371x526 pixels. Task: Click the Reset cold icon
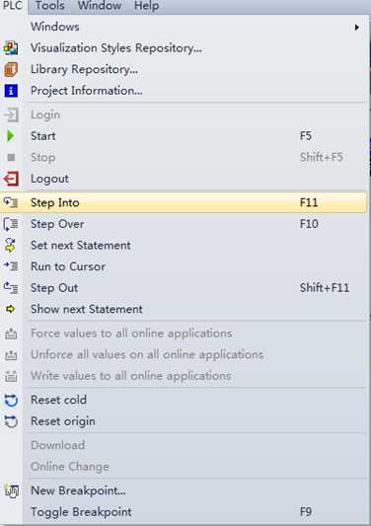tap(11, 401)
